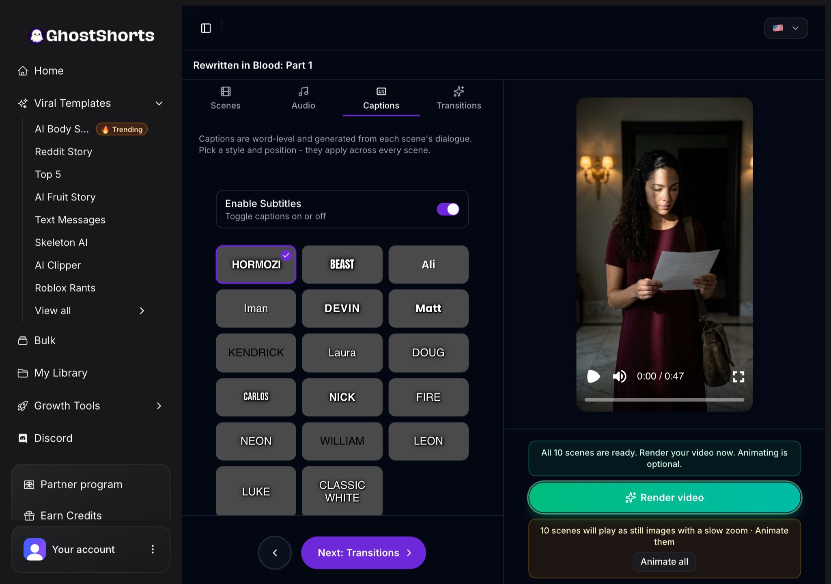Select the FIRE caption style
The height and width of the screenshot is (584, 831).
point(428,397)
